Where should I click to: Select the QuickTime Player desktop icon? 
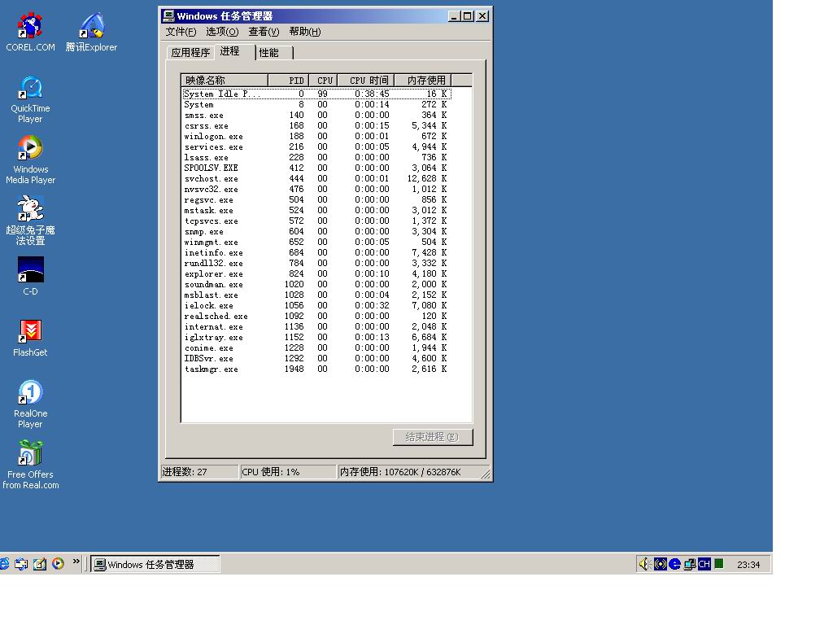click(30, 99)
